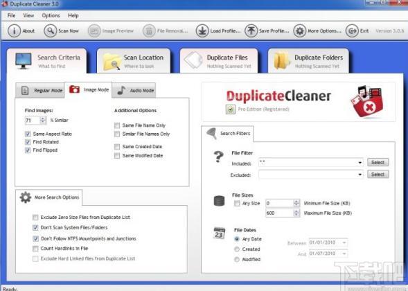Toggle Don't Follow NTFS Mountpoints and Junctions
The height and width of the screenshot is (291, 408).
[35, 238]
